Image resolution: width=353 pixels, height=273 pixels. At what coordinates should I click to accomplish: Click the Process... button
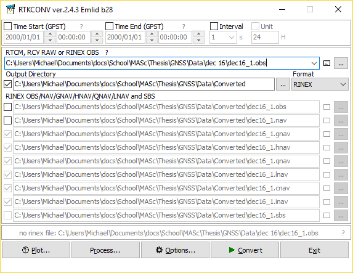(x=105, y=250)
